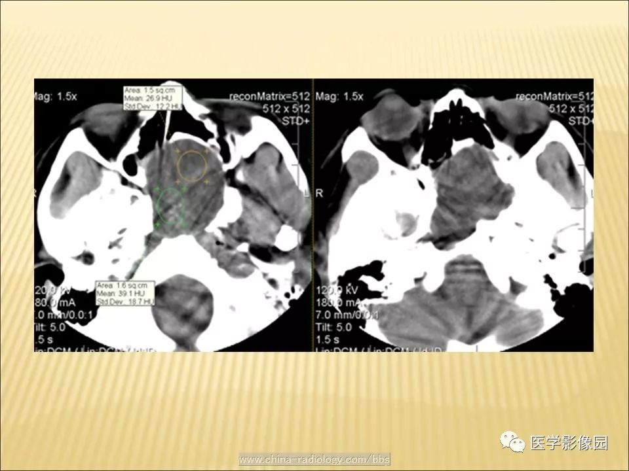Viewport: 629px width, 471px height.
Task: Click 'Tilt: 5.0' on the left scan
Action: click(50, 327)
